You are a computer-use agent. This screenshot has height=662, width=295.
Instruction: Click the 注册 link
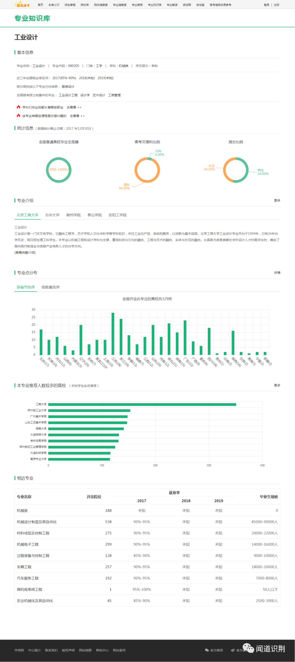click(276, 5)
